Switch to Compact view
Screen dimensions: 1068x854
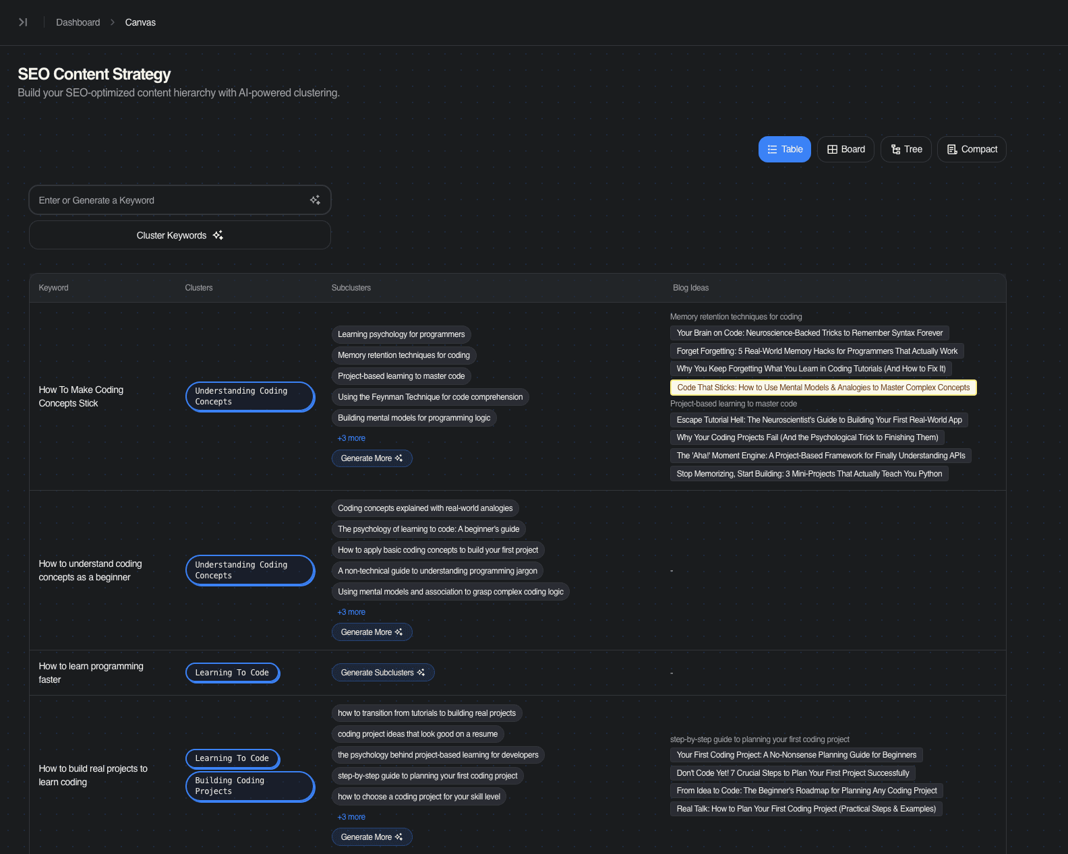pos(971,150)
